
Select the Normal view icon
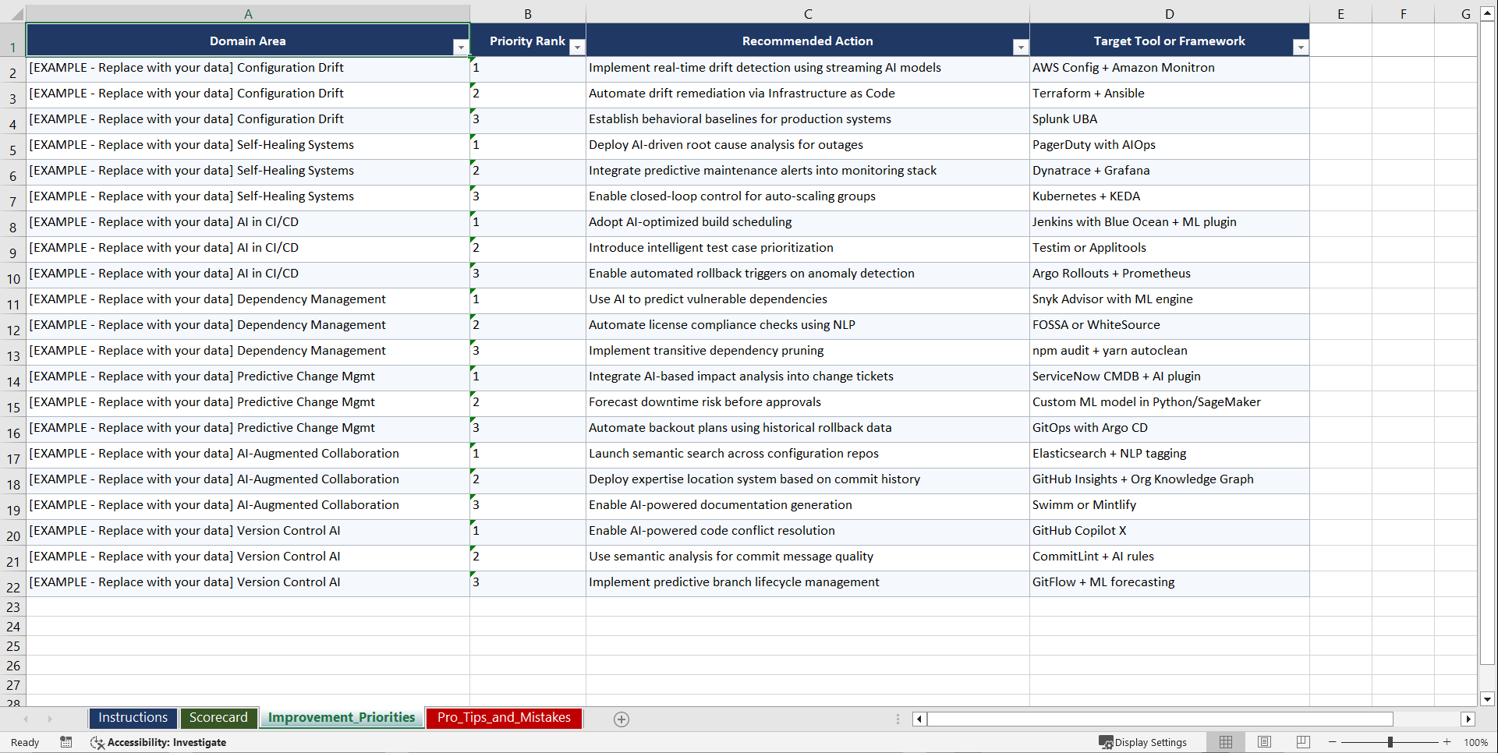click(1226, 742)
